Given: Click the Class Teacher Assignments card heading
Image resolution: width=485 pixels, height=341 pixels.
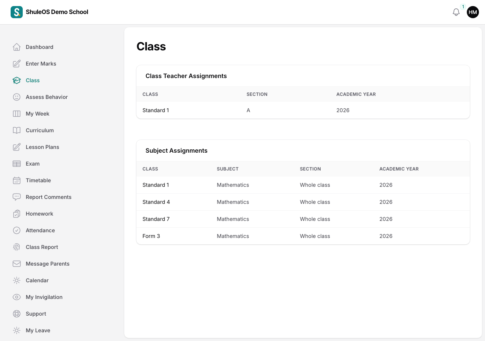Looking at the screenshot, I should (186, 76).
